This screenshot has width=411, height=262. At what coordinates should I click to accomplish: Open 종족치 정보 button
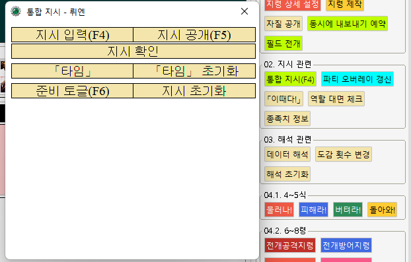click(287, 119)
